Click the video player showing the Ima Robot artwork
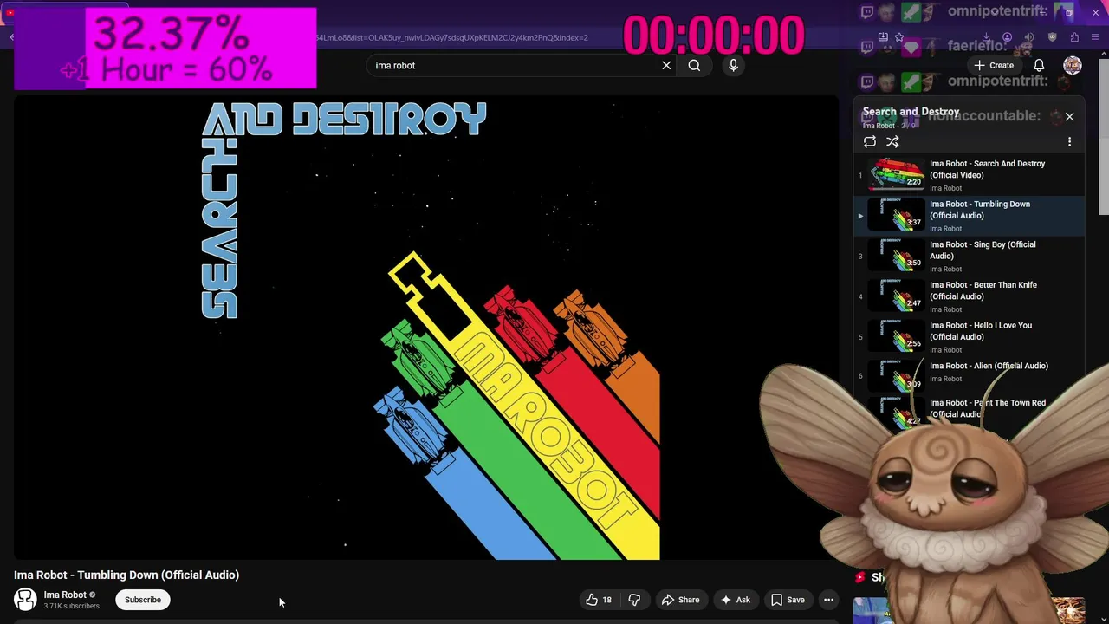The image size is (1109, 624). (x=425, y=328)
